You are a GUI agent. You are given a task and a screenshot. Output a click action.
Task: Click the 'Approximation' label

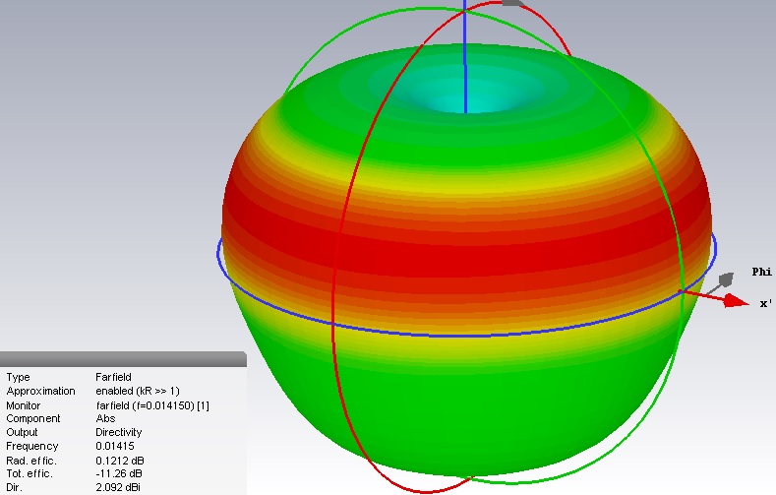click(x=40, y=391)
